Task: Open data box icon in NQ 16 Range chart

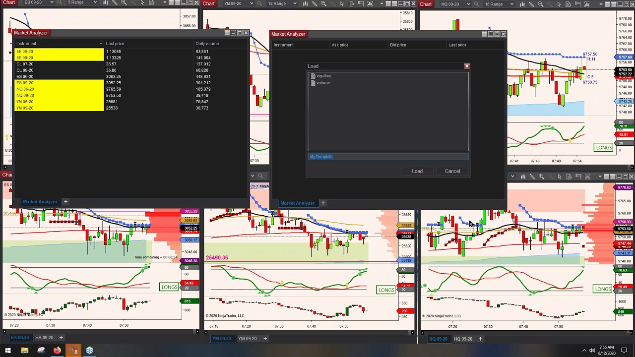Action: click(x=569, y=4)
